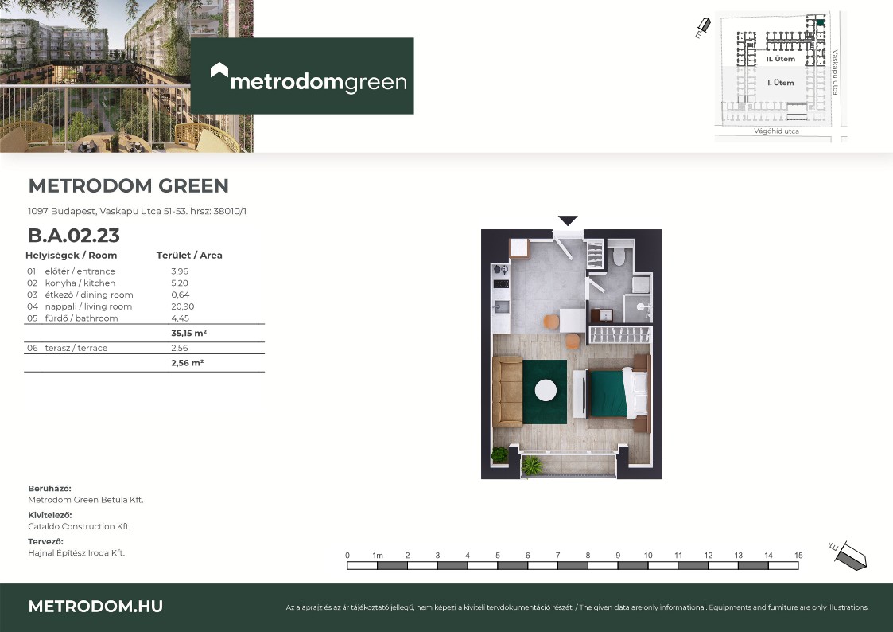
Task: Click the footer disclaimer text
Action: pyautogui.click(x=577, y=607)
